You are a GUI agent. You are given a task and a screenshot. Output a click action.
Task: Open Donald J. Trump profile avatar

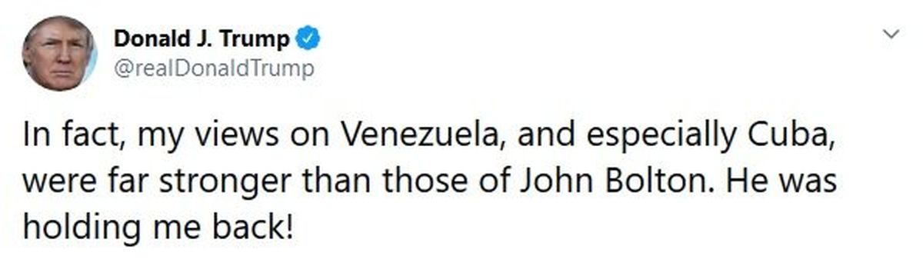pos(59,53)
